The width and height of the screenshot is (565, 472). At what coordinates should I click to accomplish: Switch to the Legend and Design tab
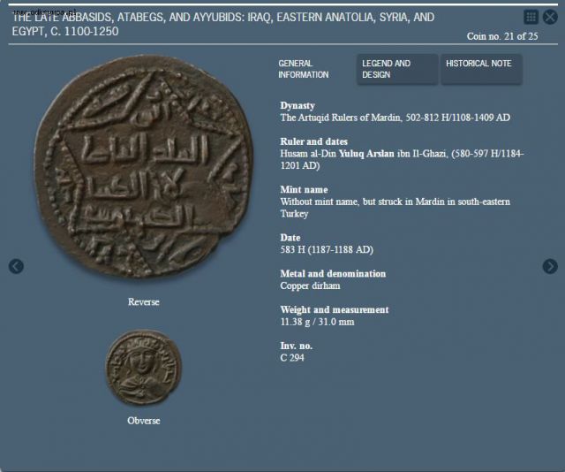click(397, 69)
